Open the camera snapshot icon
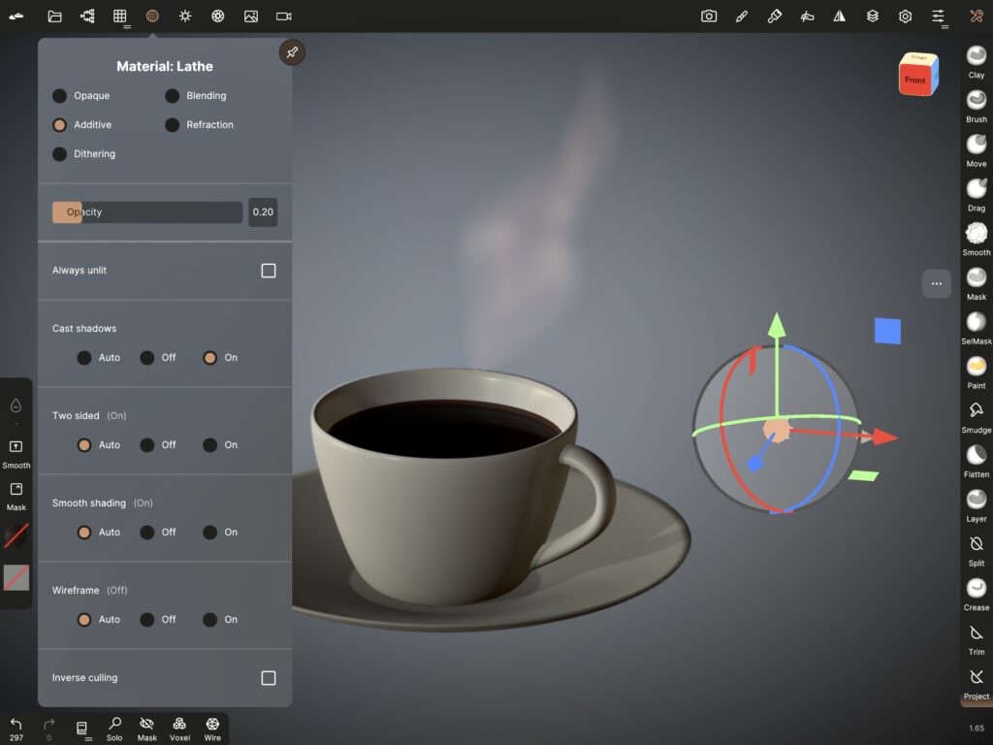Viewport: 993px width, 745px height. (709, 16)
